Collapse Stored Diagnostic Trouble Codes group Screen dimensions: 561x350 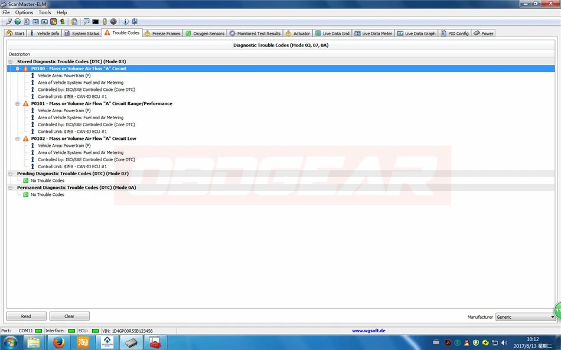(11, 61)
